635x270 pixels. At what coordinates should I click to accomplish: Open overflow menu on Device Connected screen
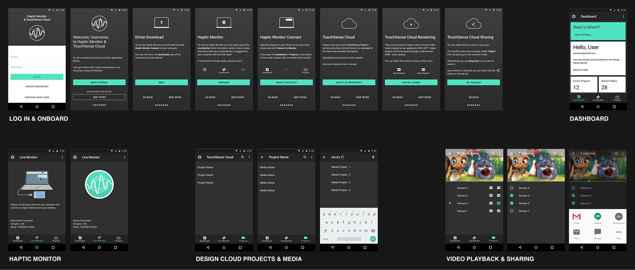click(124, 157)
